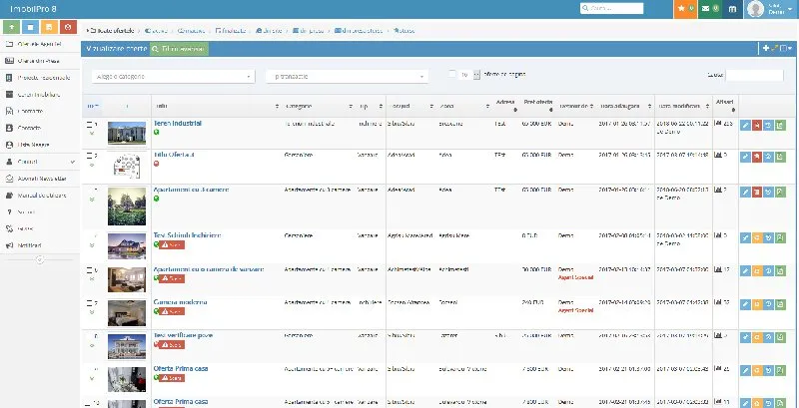Viewport: 799px width, 408px height.
Task: Open the Test verificare poze offer link
Action: [183, 336]
